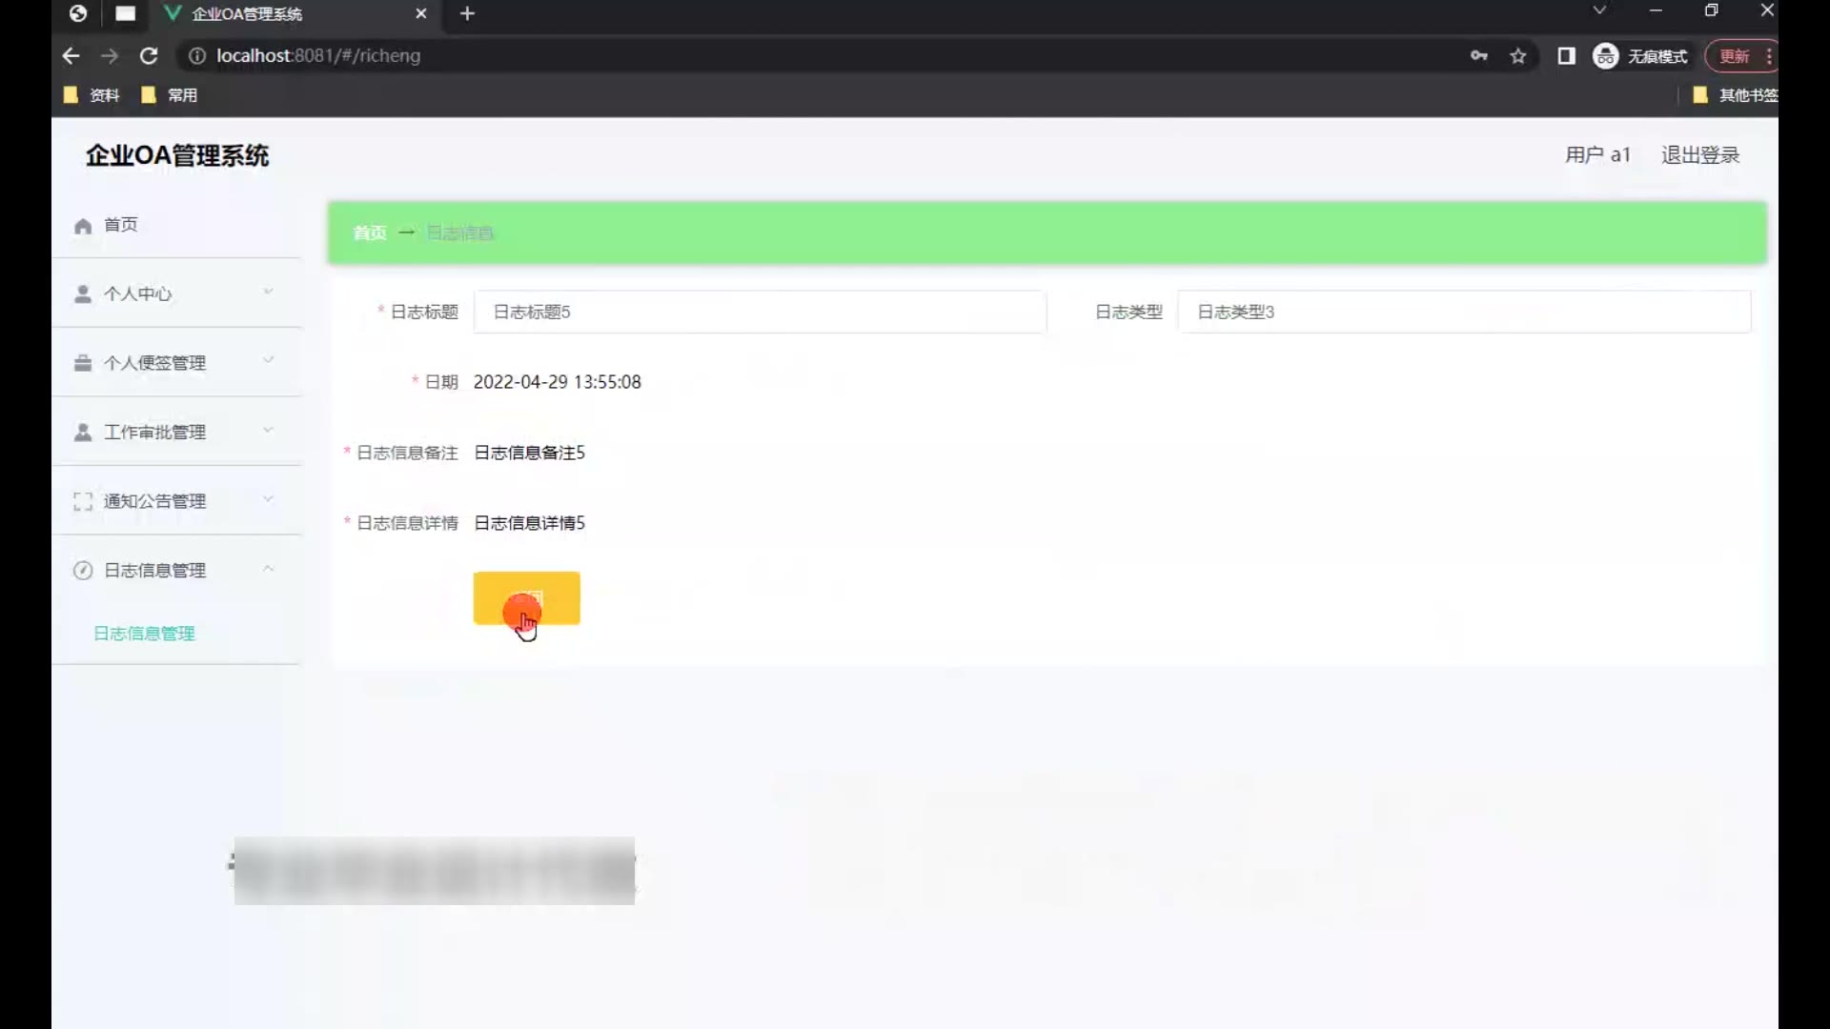Click the home icon beside 首页
Screen dimensions: 1830x1029
[x=83, y=226]
